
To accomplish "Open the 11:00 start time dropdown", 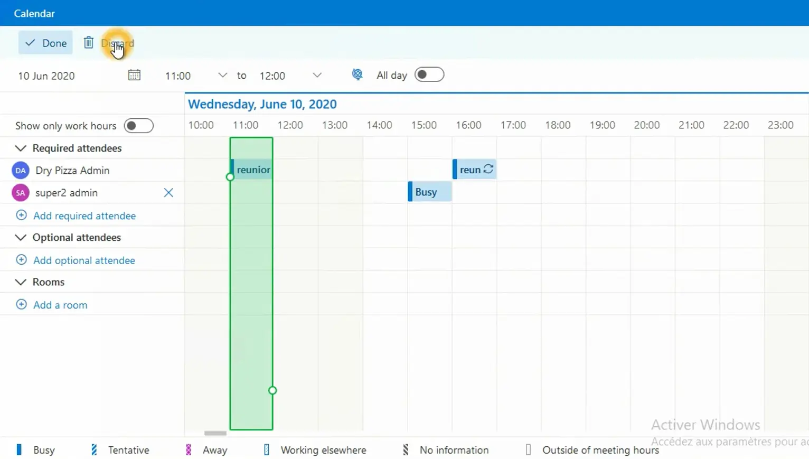I will click(222, 75).
